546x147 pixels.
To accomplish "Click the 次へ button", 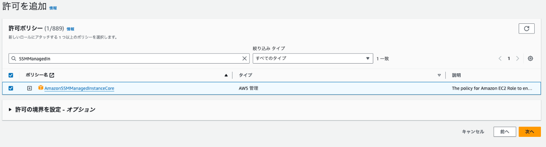I will tap(530, 132).
